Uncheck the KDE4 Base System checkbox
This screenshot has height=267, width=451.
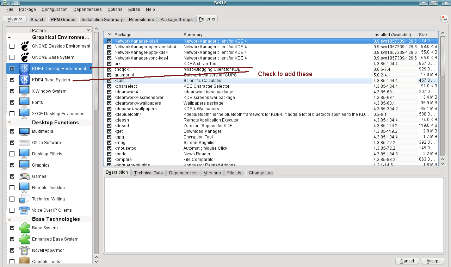[x=12, y=80]
